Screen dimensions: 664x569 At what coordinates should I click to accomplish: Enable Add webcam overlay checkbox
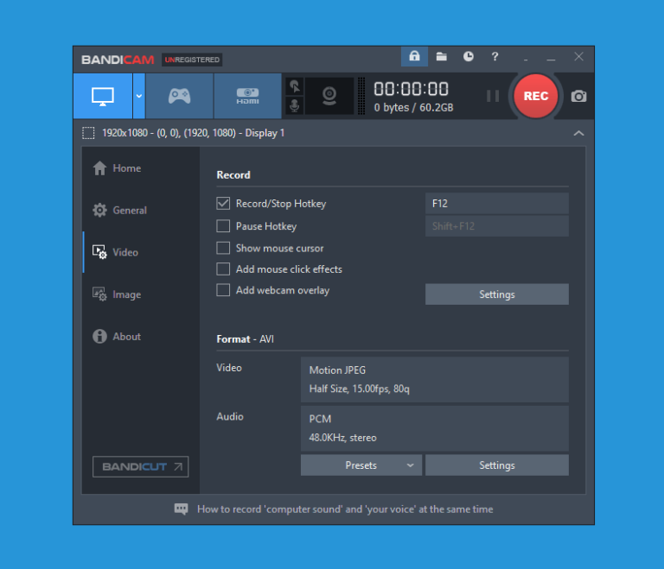223,290
